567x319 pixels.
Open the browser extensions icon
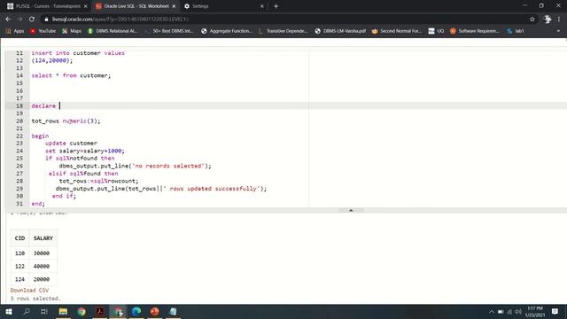pyautogui.click(x=548, y=19)
